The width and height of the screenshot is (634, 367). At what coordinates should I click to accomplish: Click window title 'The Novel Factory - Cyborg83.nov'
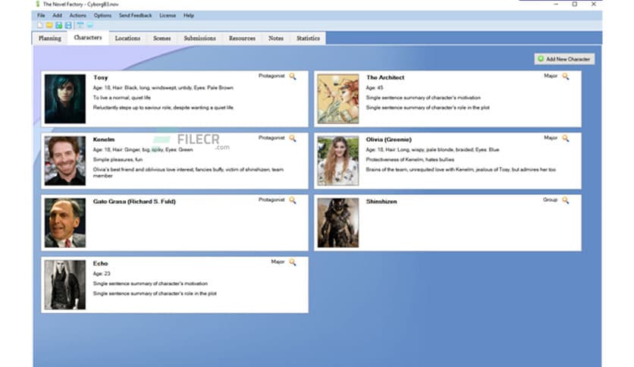[x=81, y=5]
